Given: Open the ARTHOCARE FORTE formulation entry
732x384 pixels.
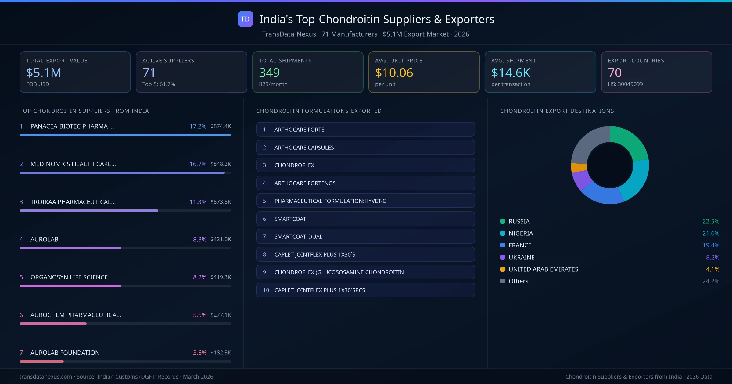Looking at the screenshot, I should [365, 129].
